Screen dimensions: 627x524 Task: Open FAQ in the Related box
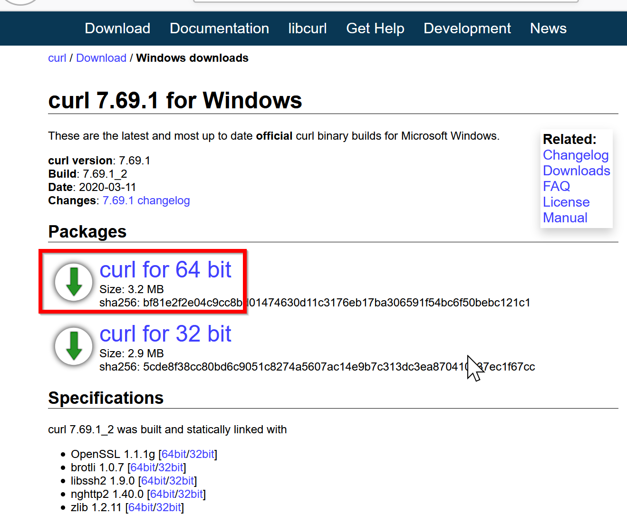[557, 186]
